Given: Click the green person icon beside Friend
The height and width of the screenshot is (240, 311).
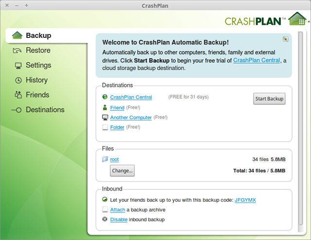Looking at the screenshot, I should tap(105, 107).
